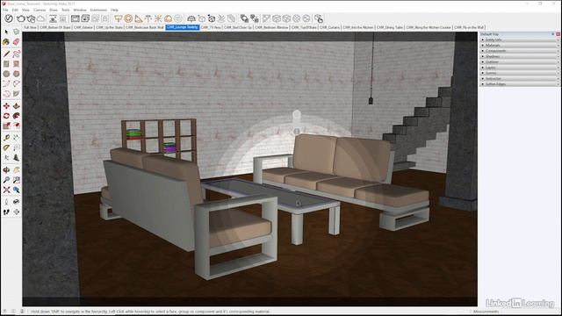Switch to the CAM_TV Area scene tab
The width and height of the screenshot is (562, 316).
(211, 27)
